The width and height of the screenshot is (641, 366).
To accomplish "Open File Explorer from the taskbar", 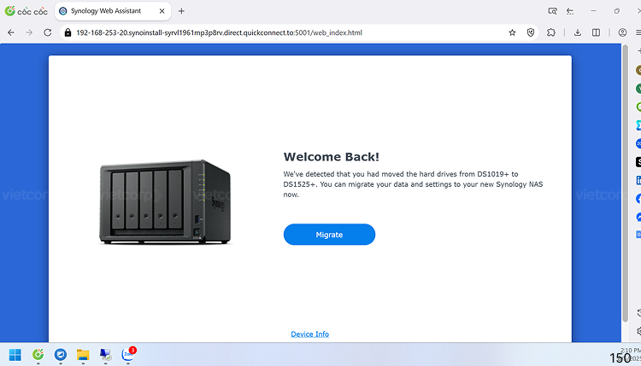I will [x=83, y=354].
